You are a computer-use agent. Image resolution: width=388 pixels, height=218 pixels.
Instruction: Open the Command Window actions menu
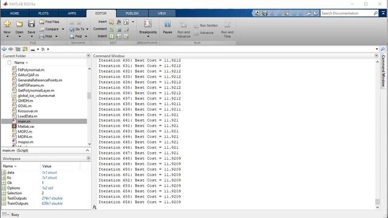[376, 56]
